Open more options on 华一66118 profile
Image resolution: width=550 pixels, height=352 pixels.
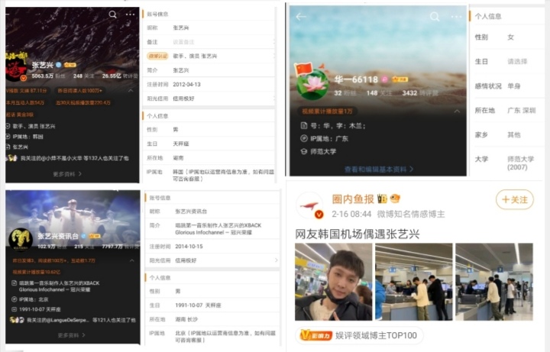click(456, 17)
